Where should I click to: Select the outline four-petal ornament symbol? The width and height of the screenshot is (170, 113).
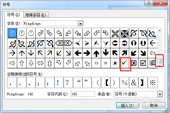tap(115, 33)
